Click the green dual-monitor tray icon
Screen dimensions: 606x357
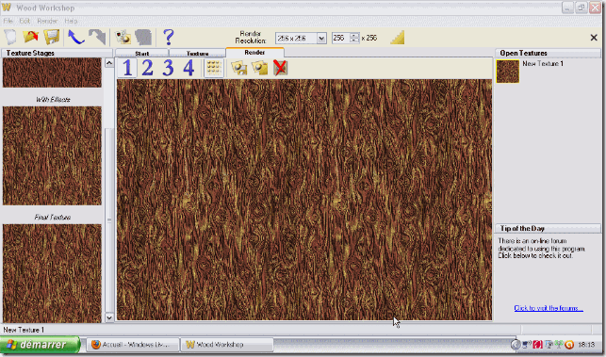click(x=559, y=344)
